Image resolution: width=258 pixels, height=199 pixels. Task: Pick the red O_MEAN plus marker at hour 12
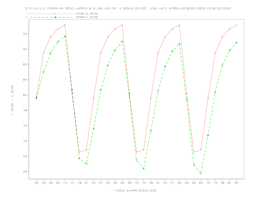[x=65, y=25]
